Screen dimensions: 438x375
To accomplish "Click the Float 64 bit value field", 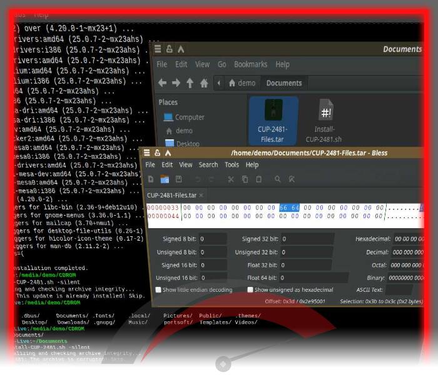I will [314, 278].
